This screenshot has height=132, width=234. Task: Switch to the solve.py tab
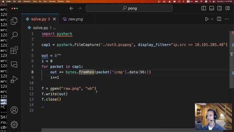point(40,19)
